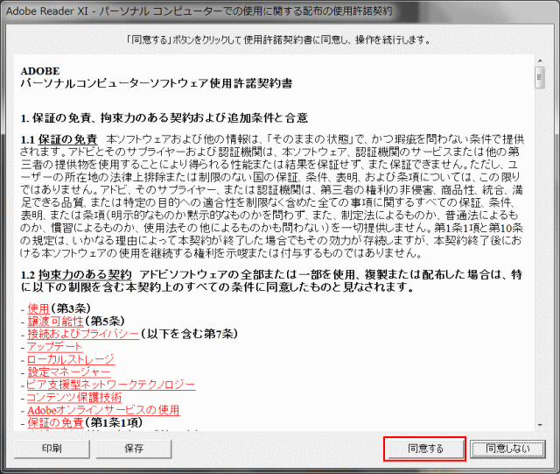560x474 pixels.
Task: Open the 使用 link (第3条)
Action: pos(38,308)
